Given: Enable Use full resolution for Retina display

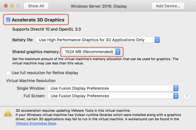Looking at the screenshot, I should [8, 73].
